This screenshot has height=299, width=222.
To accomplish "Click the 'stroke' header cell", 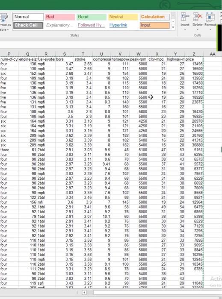I will pos(83,59).
